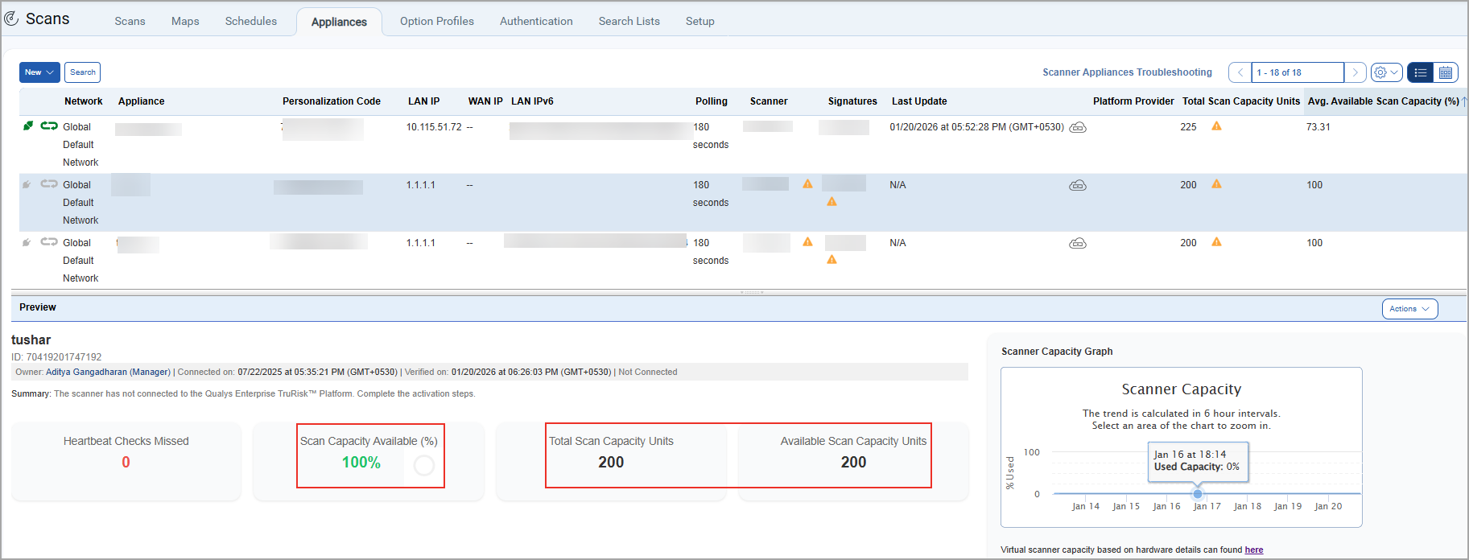Click Scanner column warning in highlighted row
Viewport: 1469px width, 560px height.
(x=807, y=183)
